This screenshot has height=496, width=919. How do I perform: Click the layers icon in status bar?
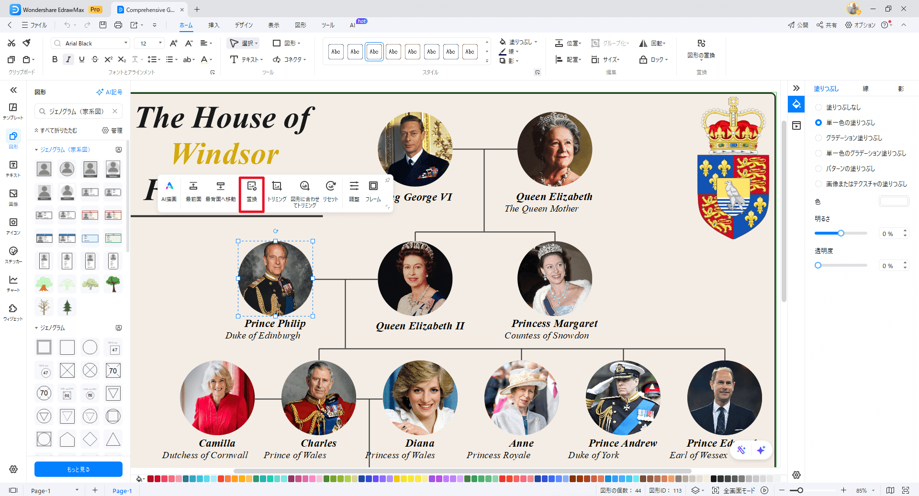pyautogui.click(x=695, y=490)
